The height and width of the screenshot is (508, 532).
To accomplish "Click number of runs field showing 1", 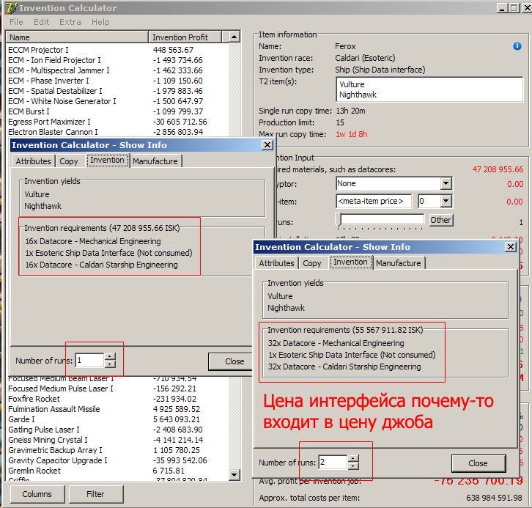I will [89, 361].
